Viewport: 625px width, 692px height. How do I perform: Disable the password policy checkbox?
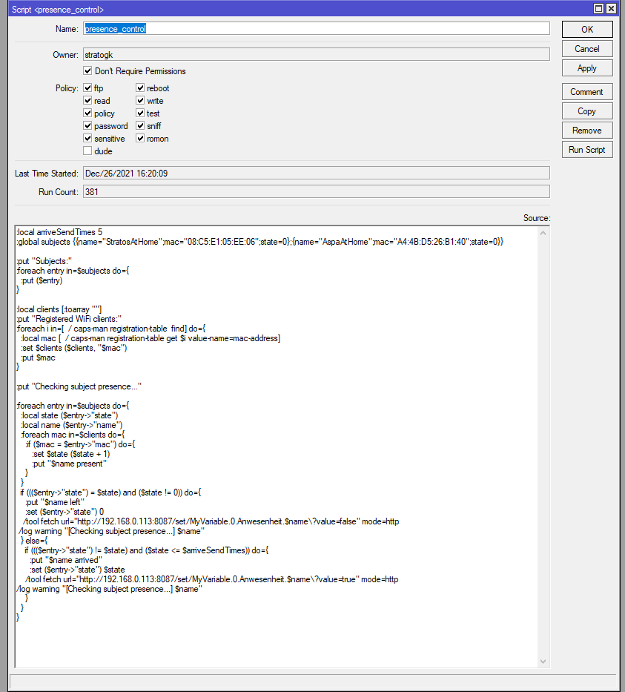pyautogui.click(x=87, y=126)
